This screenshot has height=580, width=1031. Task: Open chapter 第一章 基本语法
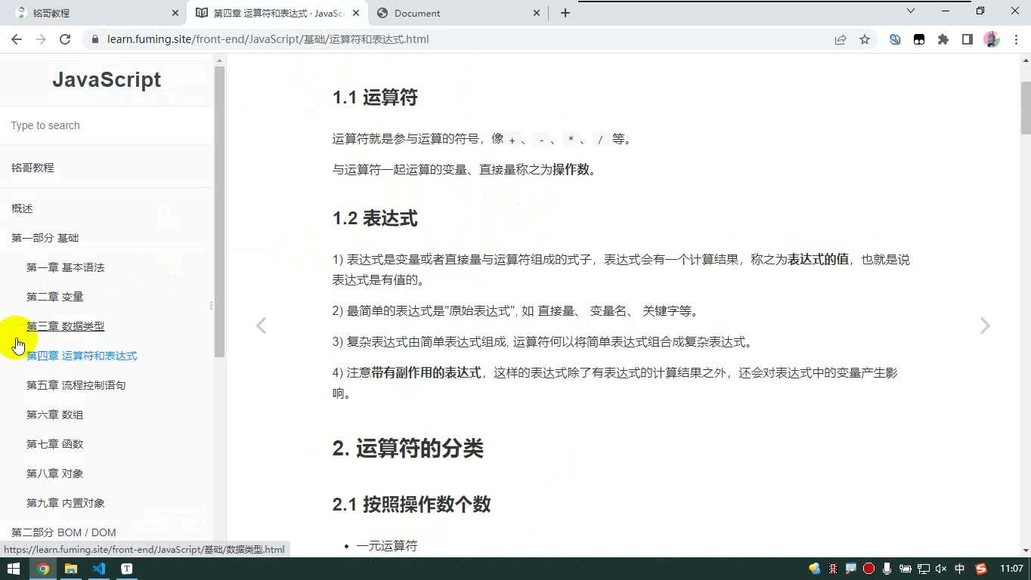click(x=65, y=267)
